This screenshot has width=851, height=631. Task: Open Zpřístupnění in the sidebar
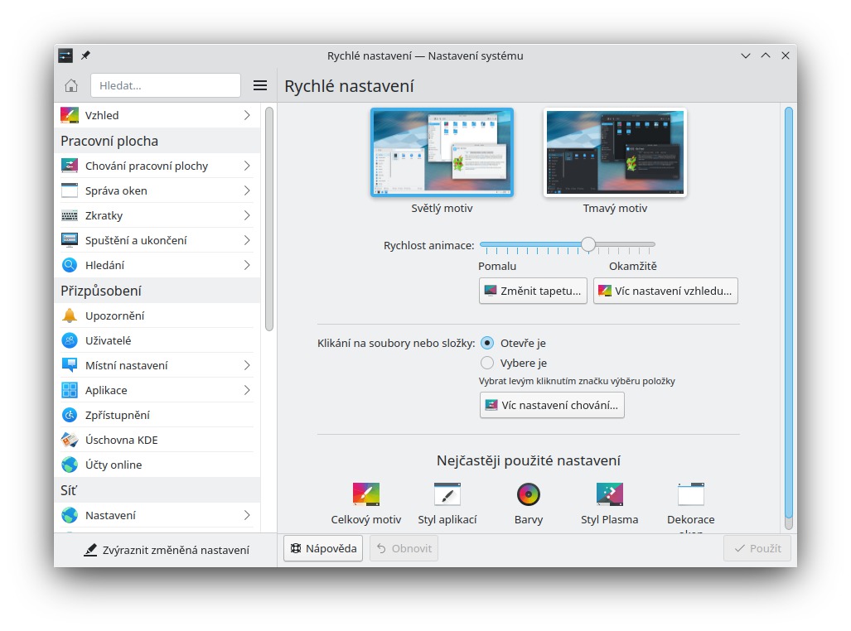117,415
